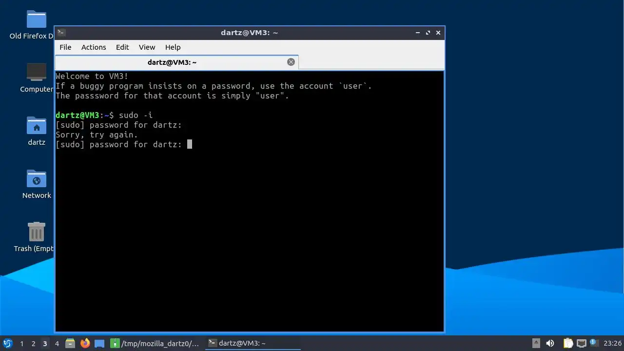Open the dartz home folder icon
The image size is (624, 351).
click(x=37, y=131)
